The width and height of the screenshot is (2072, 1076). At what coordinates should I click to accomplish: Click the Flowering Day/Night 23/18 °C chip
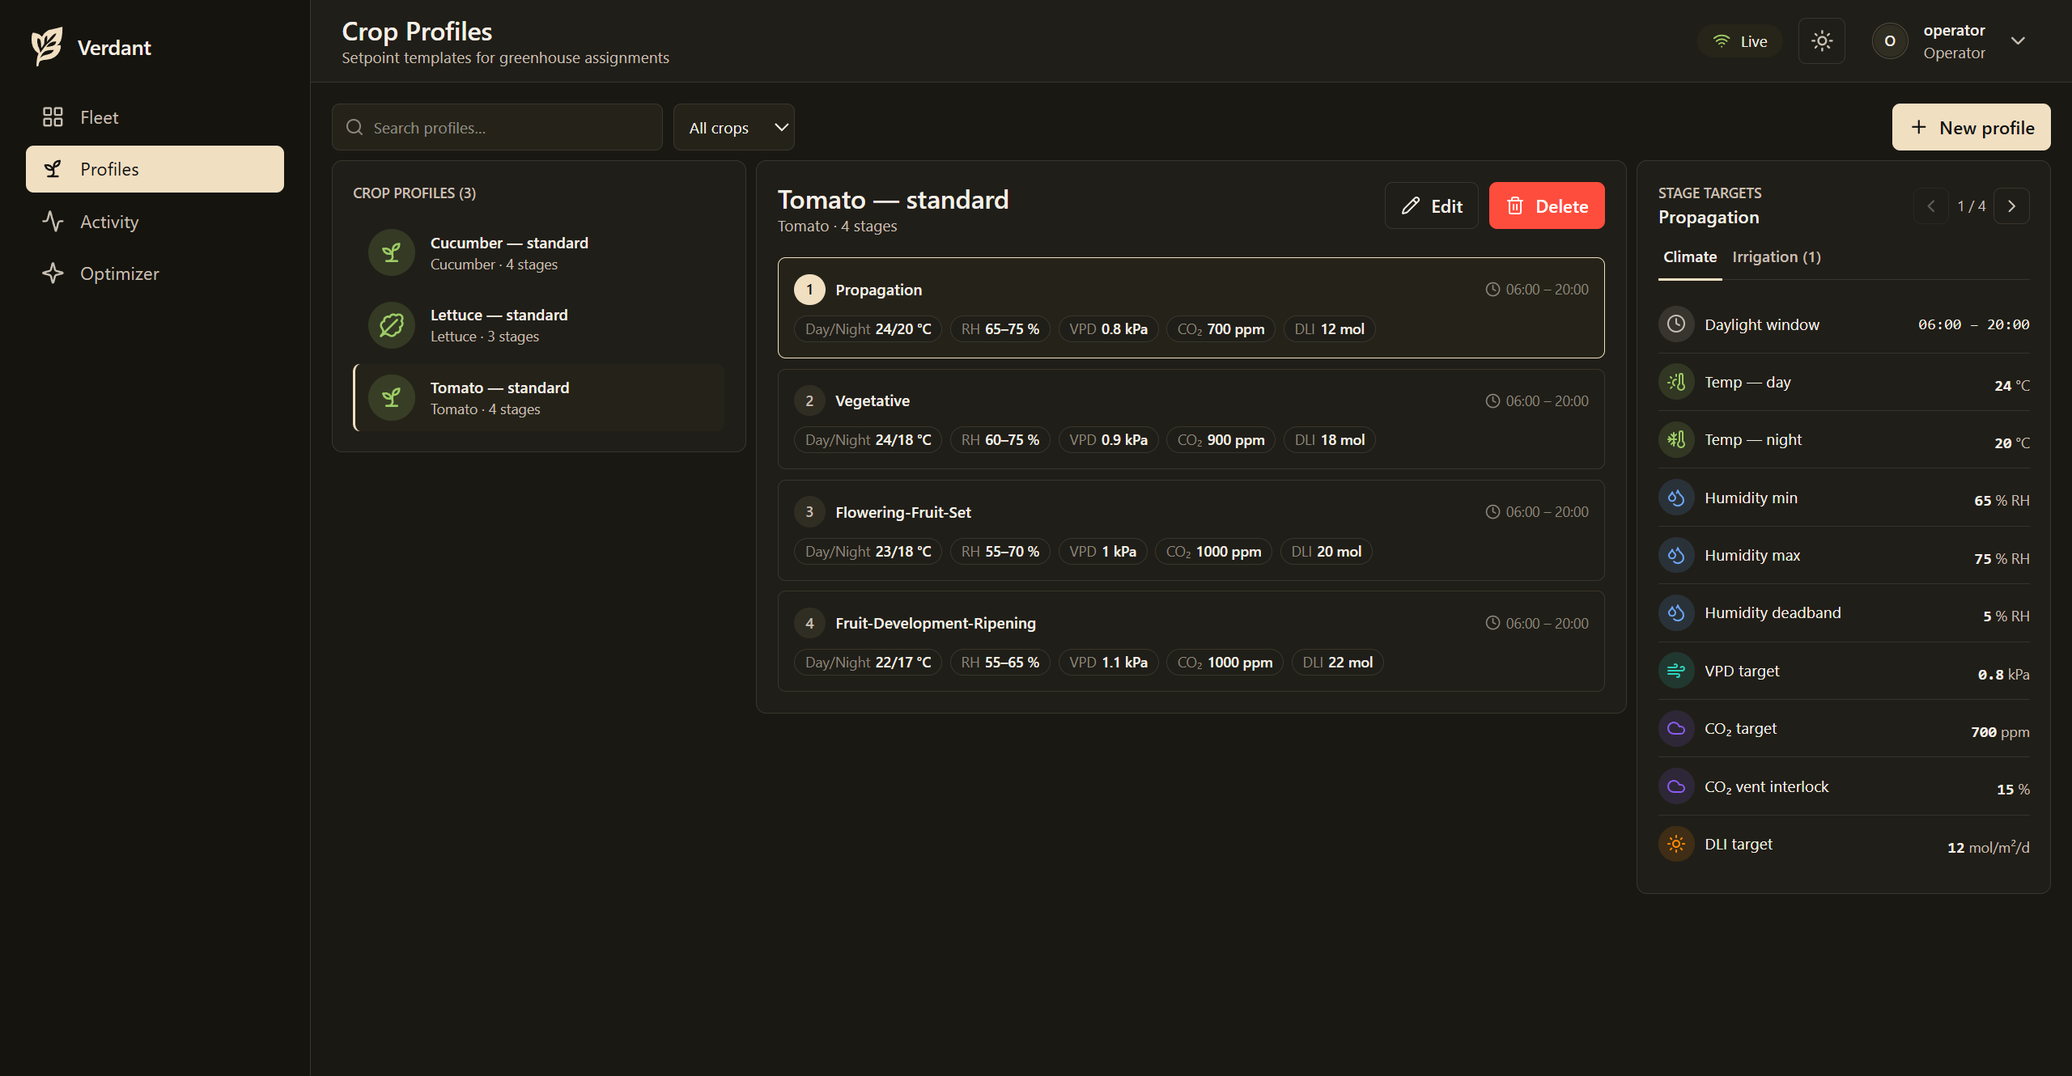pos(868,552)
